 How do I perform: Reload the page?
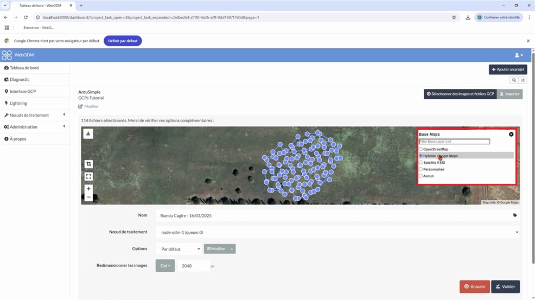coord(26,17)
